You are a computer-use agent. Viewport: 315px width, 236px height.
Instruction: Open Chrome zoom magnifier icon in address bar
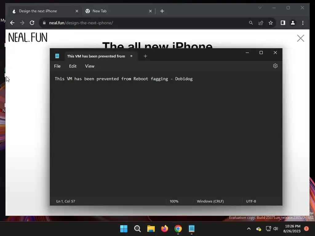click(x=251, y=23)
